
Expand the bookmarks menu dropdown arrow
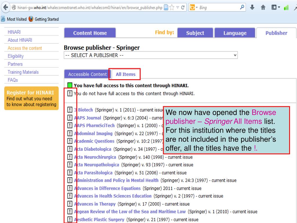279,8
